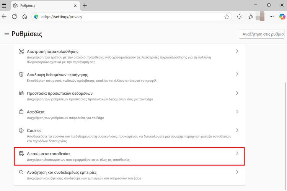
Task: Open the Extensions puzzle icon
Action: [239, 17]
